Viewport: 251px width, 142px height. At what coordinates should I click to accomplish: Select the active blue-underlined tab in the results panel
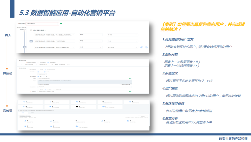point(23,113)
